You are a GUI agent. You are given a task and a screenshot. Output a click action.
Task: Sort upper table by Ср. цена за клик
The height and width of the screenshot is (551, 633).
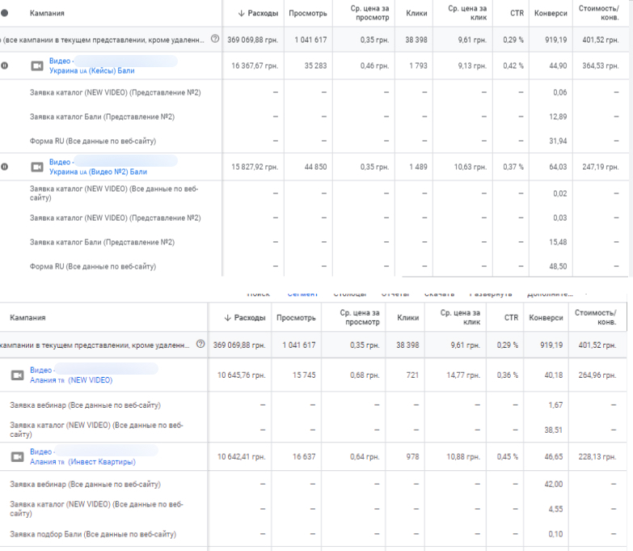click(467, 13)
